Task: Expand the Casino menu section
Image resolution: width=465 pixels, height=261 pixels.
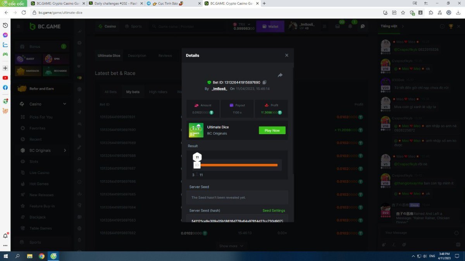Action: [64, 104]
